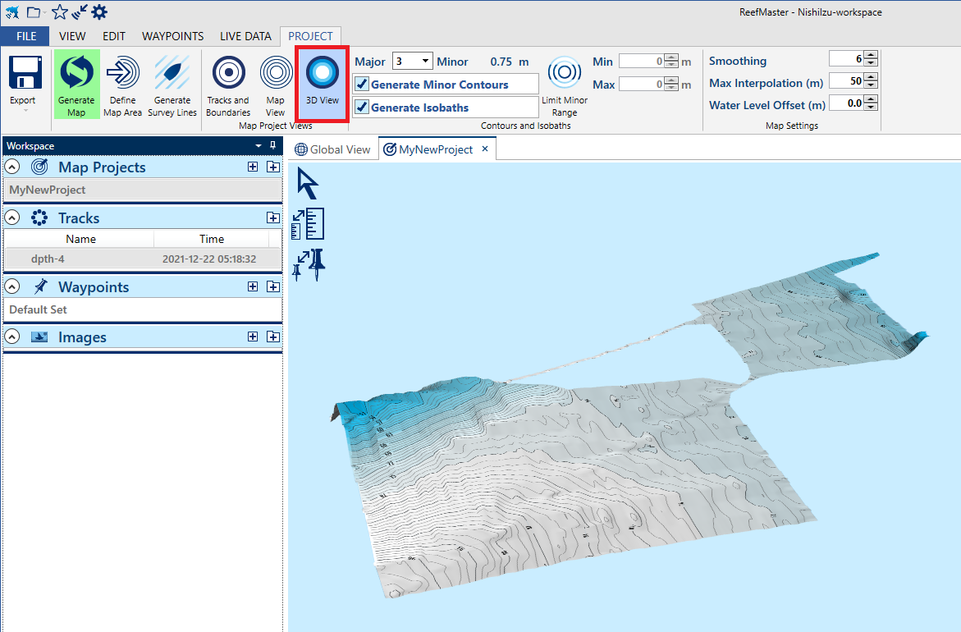
Task: Switch to the Global View tab
Action: (x=333, y=149)
